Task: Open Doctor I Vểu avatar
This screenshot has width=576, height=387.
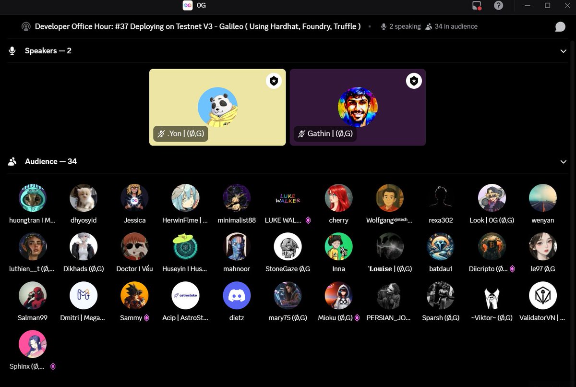Action: (x=134, y=246)
